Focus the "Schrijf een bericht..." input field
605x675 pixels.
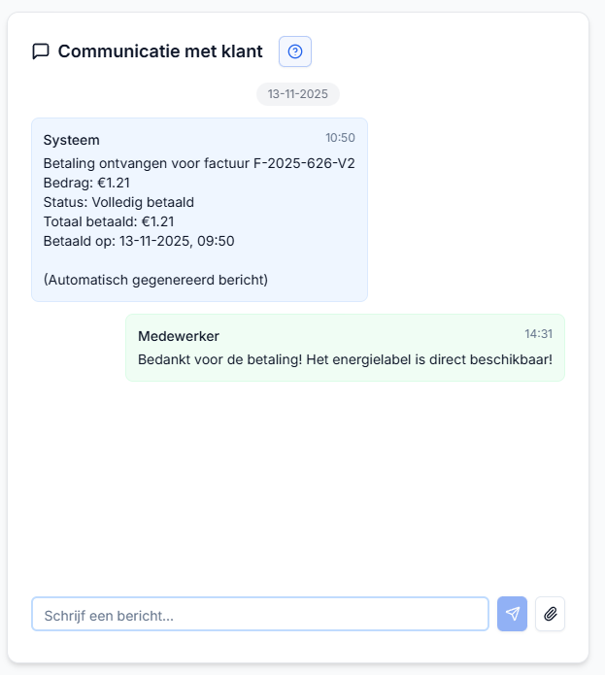(259, 615)
